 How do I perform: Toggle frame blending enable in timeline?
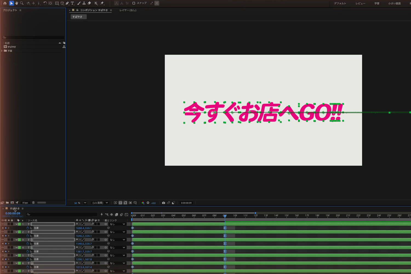pos(116,215)
